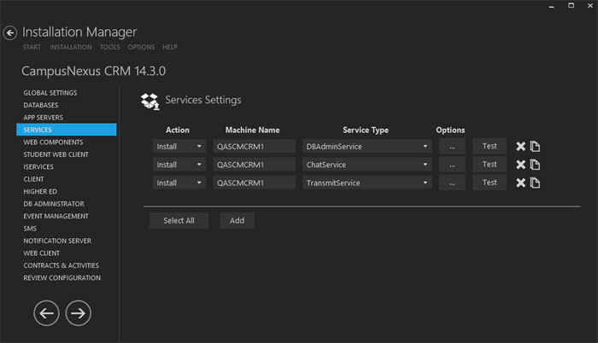Open the INSTALLATION menu

click(71, 47)
